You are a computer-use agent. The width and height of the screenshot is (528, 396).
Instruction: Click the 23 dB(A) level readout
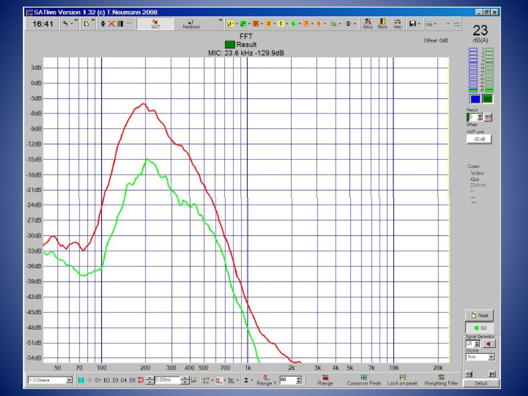pos(480,34)
